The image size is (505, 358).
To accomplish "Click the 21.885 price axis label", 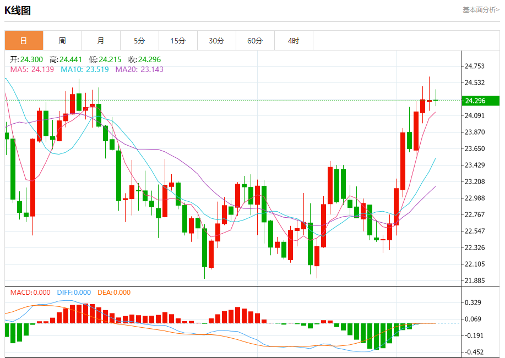I will pos(475,281).
